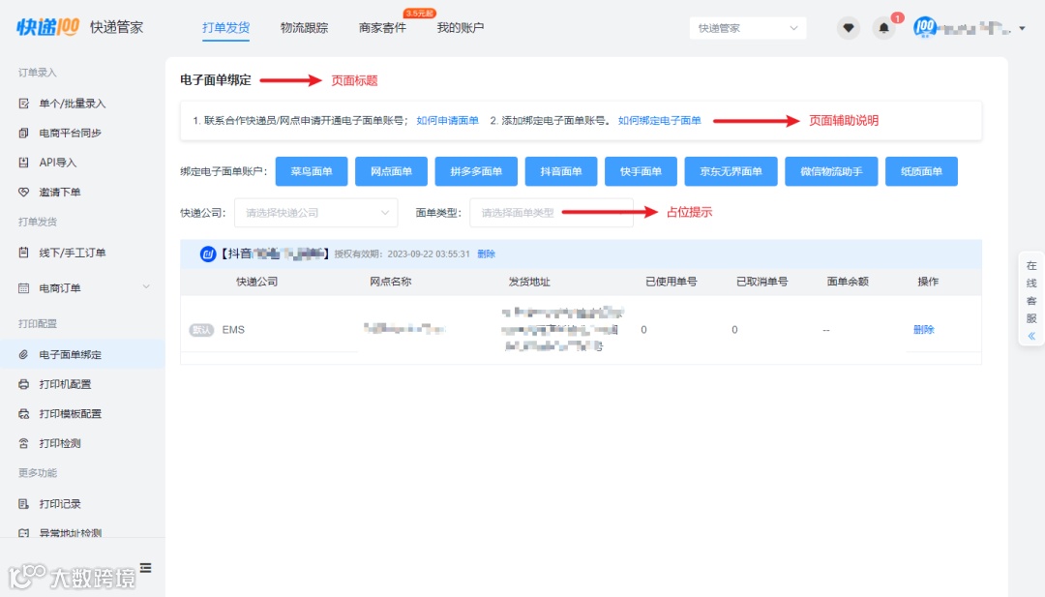Click the 已使用单号 column header
The width and height of the screenshot is (1045, 597).
coord(672,282)
